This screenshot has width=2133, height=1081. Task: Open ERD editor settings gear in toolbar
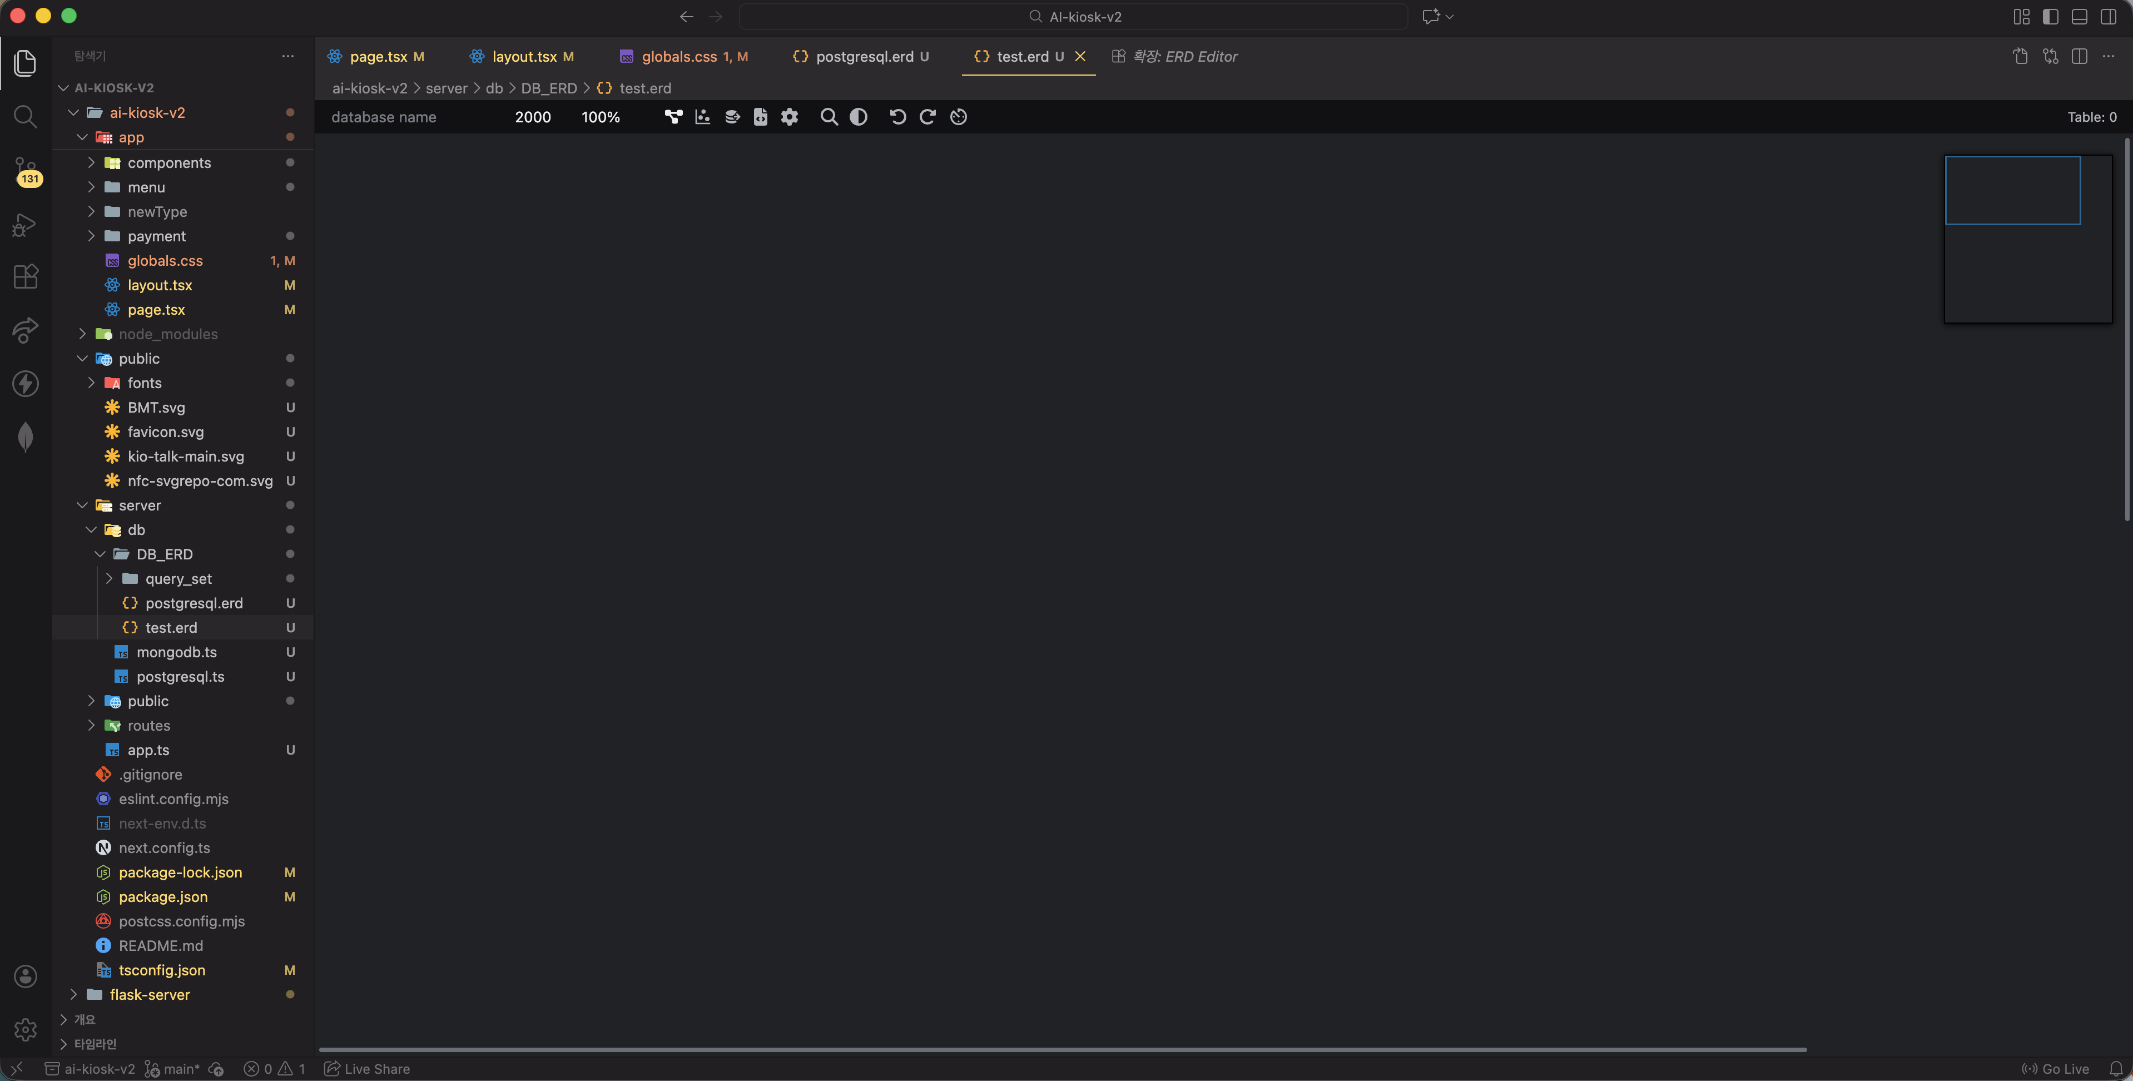pyautogui.click(x=789, y=117)
